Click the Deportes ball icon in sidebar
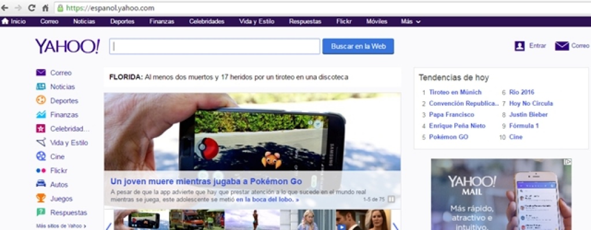This screenshot has width=591, height=230. point(41,101)
